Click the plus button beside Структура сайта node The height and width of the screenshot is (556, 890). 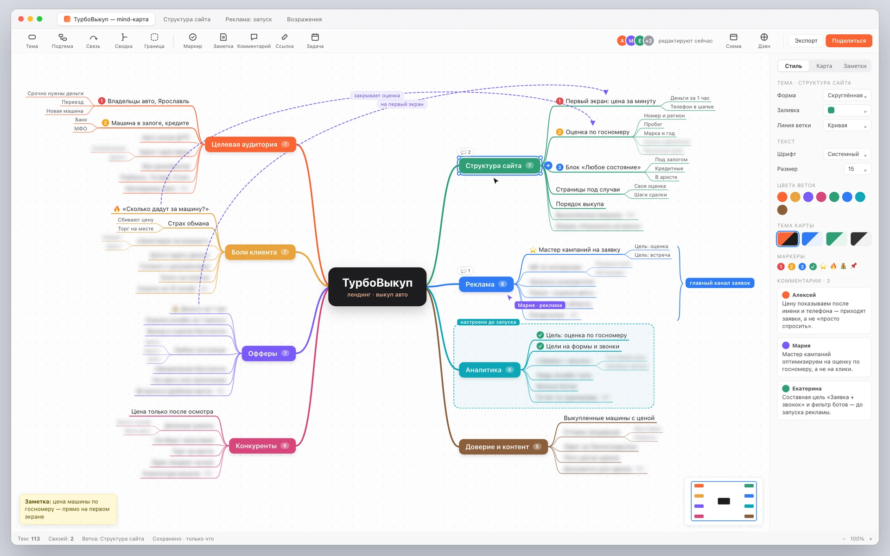[548, 165]
